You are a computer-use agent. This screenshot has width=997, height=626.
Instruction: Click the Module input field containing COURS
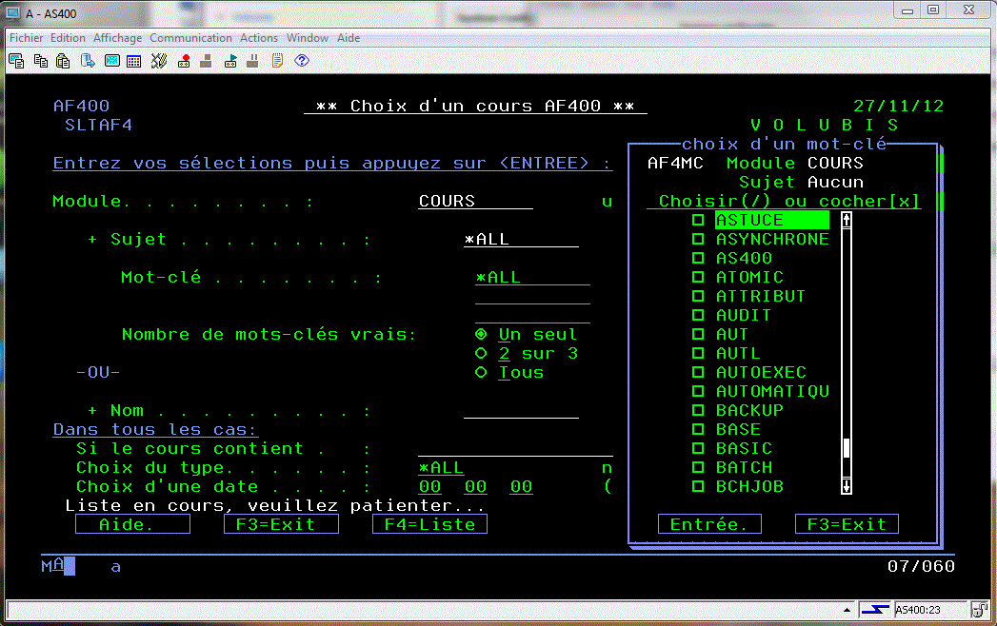[474, 201]
